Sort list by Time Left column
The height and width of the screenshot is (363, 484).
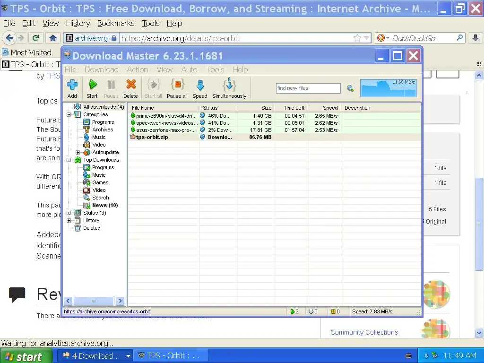(291, 108)
